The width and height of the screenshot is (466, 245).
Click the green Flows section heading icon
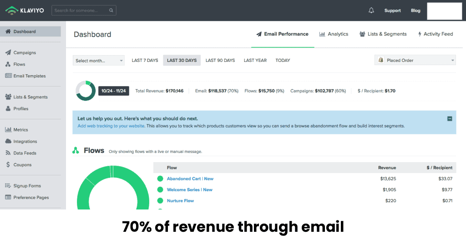[x=76, y=150]
